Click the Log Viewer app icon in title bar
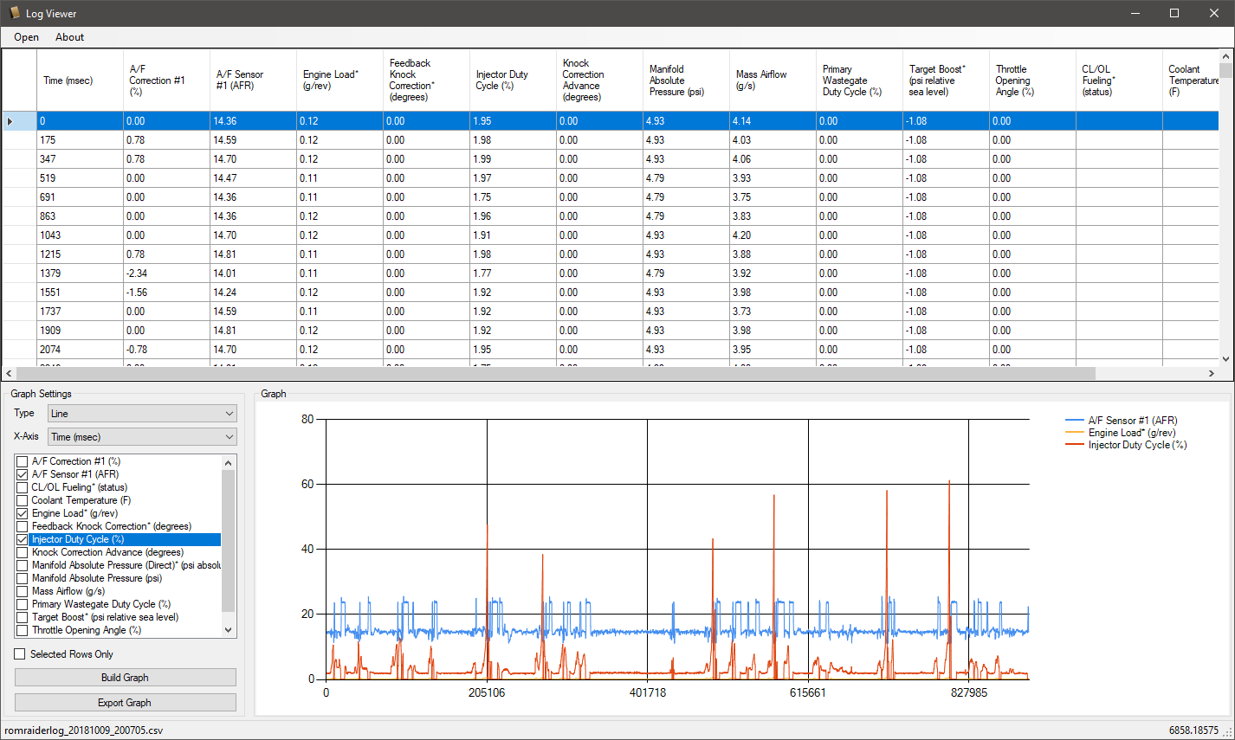Image resolution: width=1235 pixels, height=740 pixels. [x=14, y=13]
